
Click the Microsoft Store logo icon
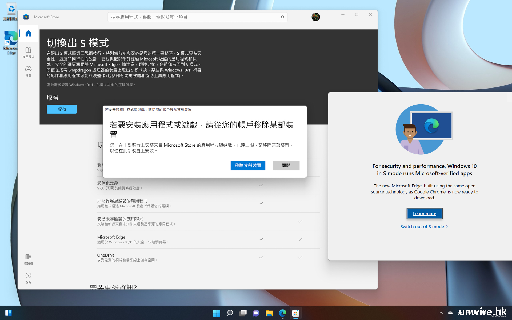click(26, 17)
